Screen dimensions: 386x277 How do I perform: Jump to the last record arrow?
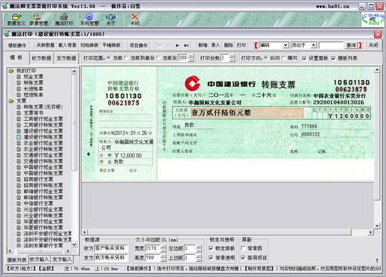coord(186,45)
